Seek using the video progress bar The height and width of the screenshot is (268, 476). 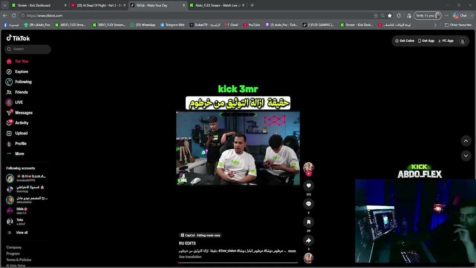[x=238, y=263]
